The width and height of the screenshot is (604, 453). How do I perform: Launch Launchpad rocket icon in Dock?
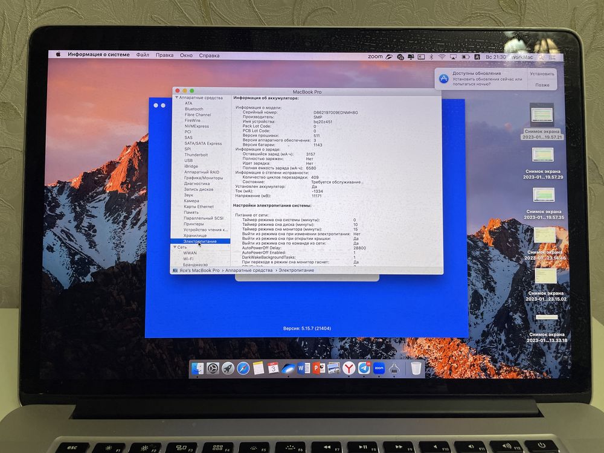click(228, 368)
